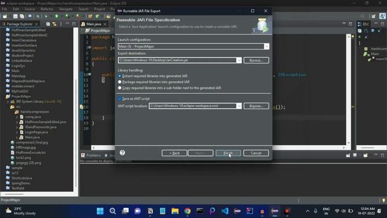Expand Main.java tree node in Package Explorer
The image size is (387, 218).
(x=17, y=137)
